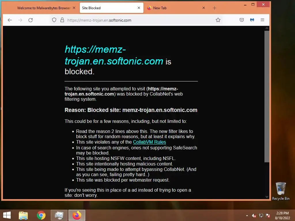View site info via the padlock icon
This screenshot has width=295, height=221.
click(62, 20)
